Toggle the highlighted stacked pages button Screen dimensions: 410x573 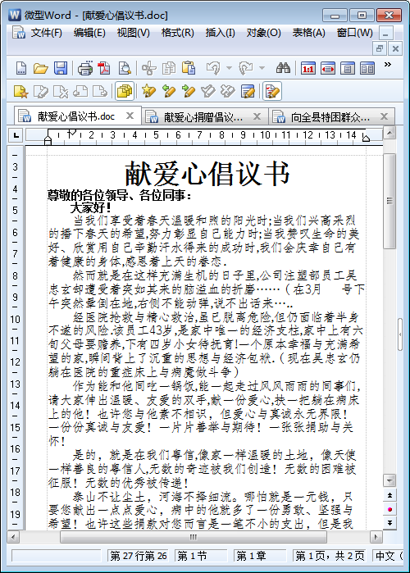tap(125, 91)
